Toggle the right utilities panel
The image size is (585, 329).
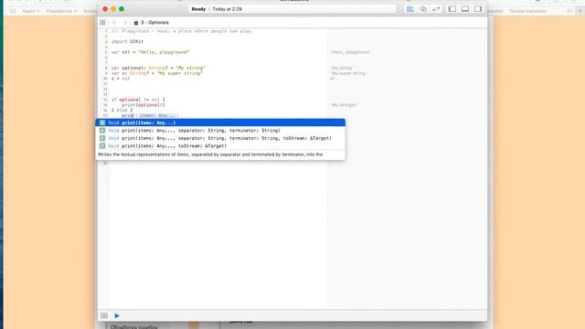[478, 9]
